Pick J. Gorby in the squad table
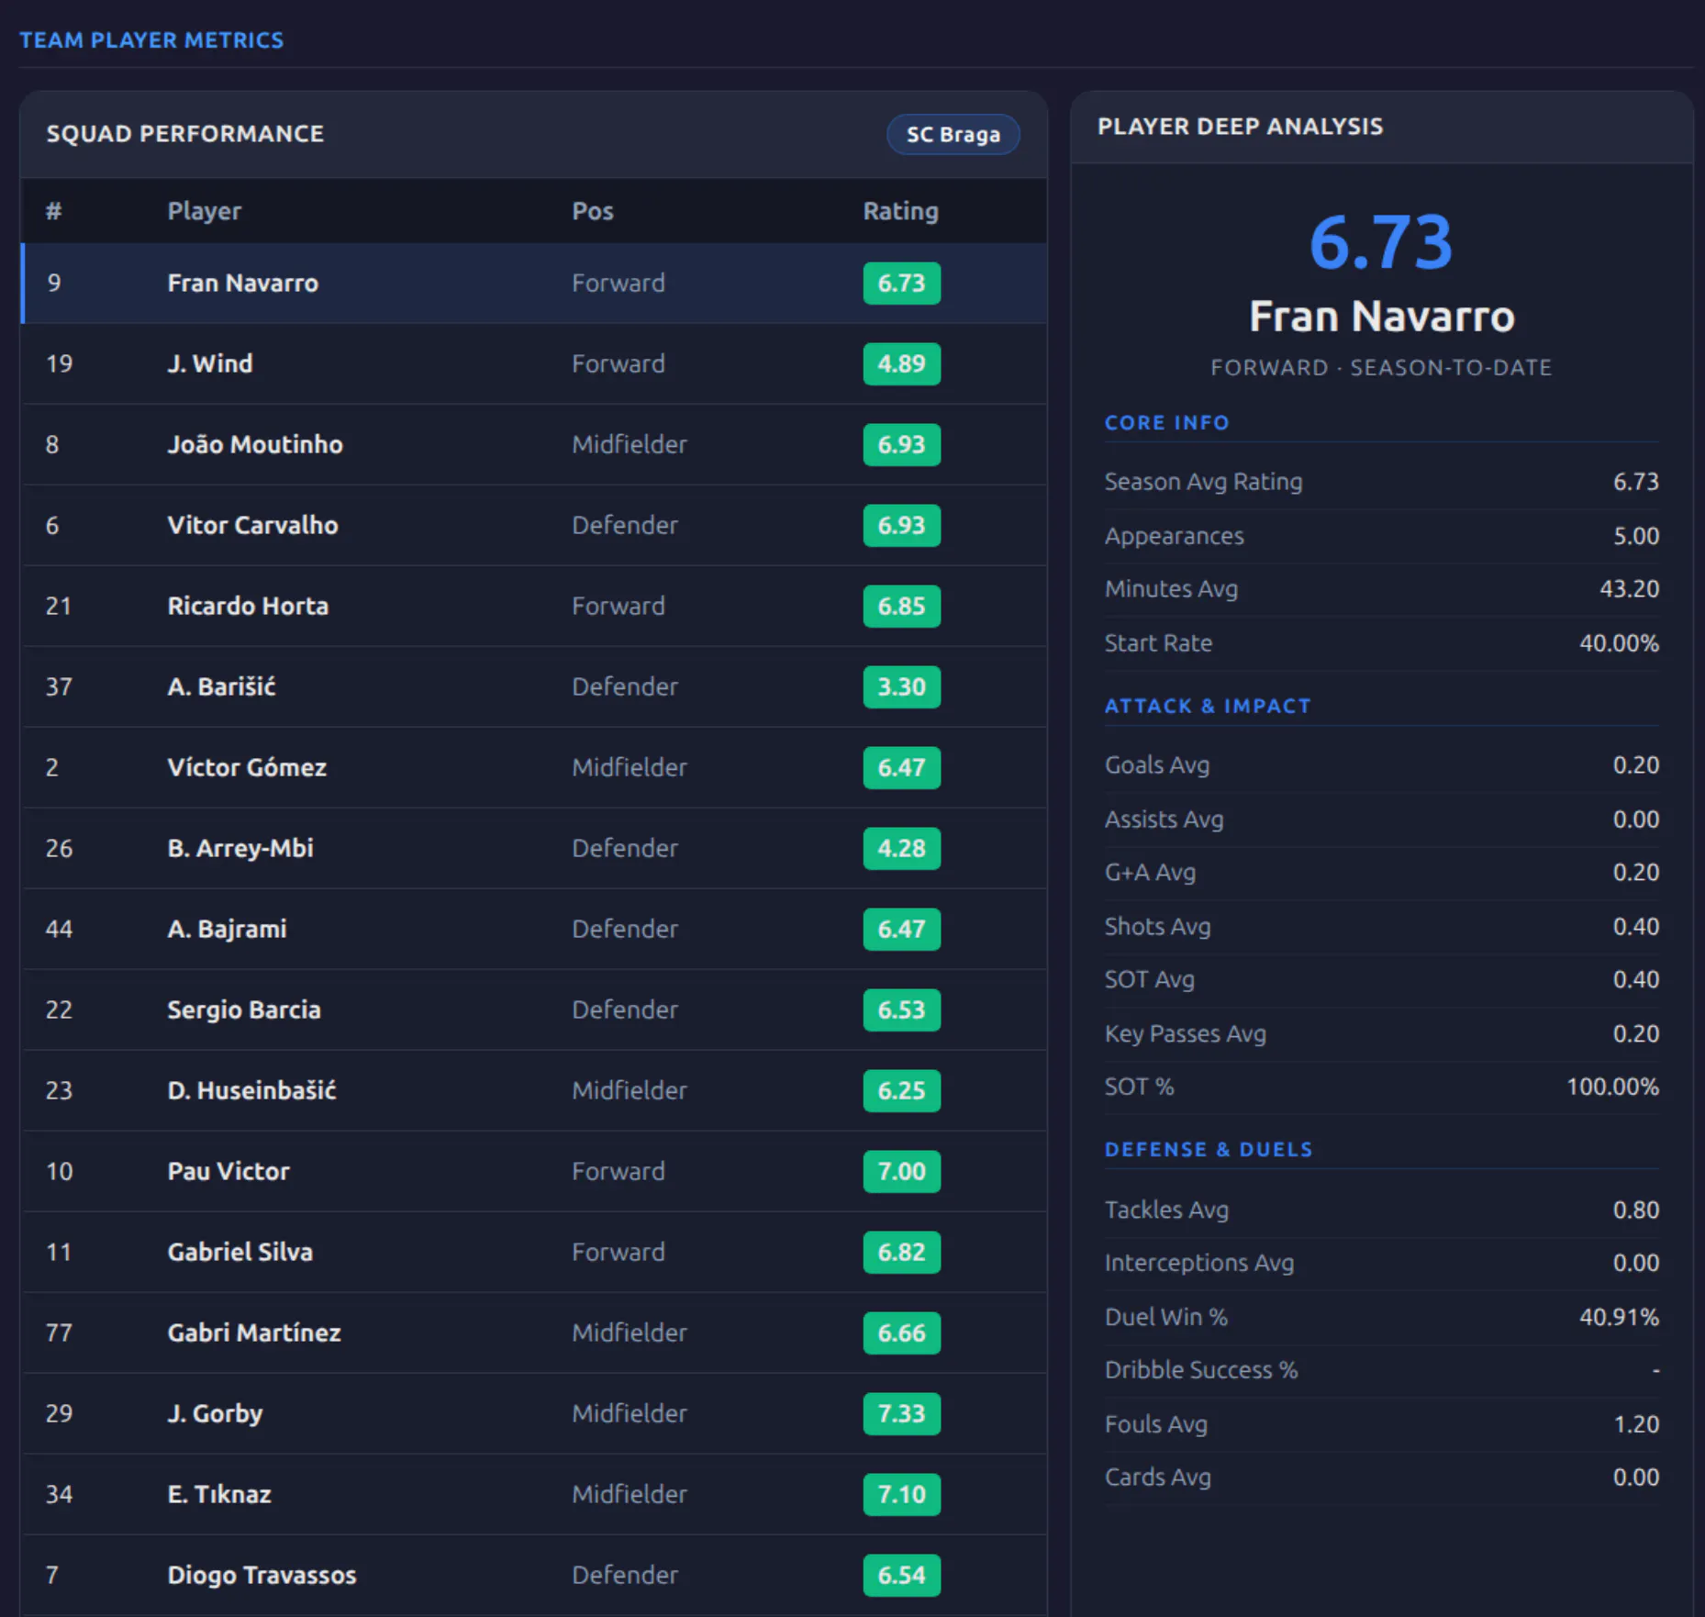 534,1413
